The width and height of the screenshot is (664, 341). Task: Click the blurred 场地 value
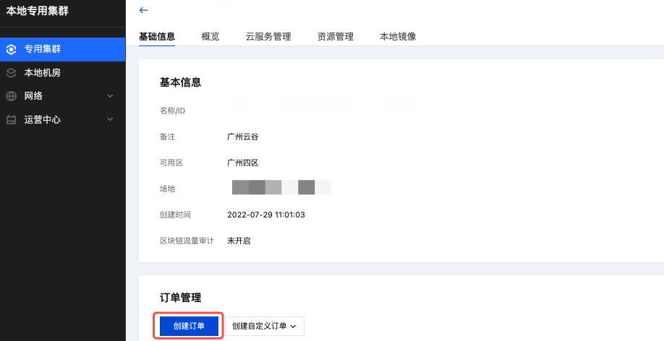pyautogui.click(x=281, y=187)
